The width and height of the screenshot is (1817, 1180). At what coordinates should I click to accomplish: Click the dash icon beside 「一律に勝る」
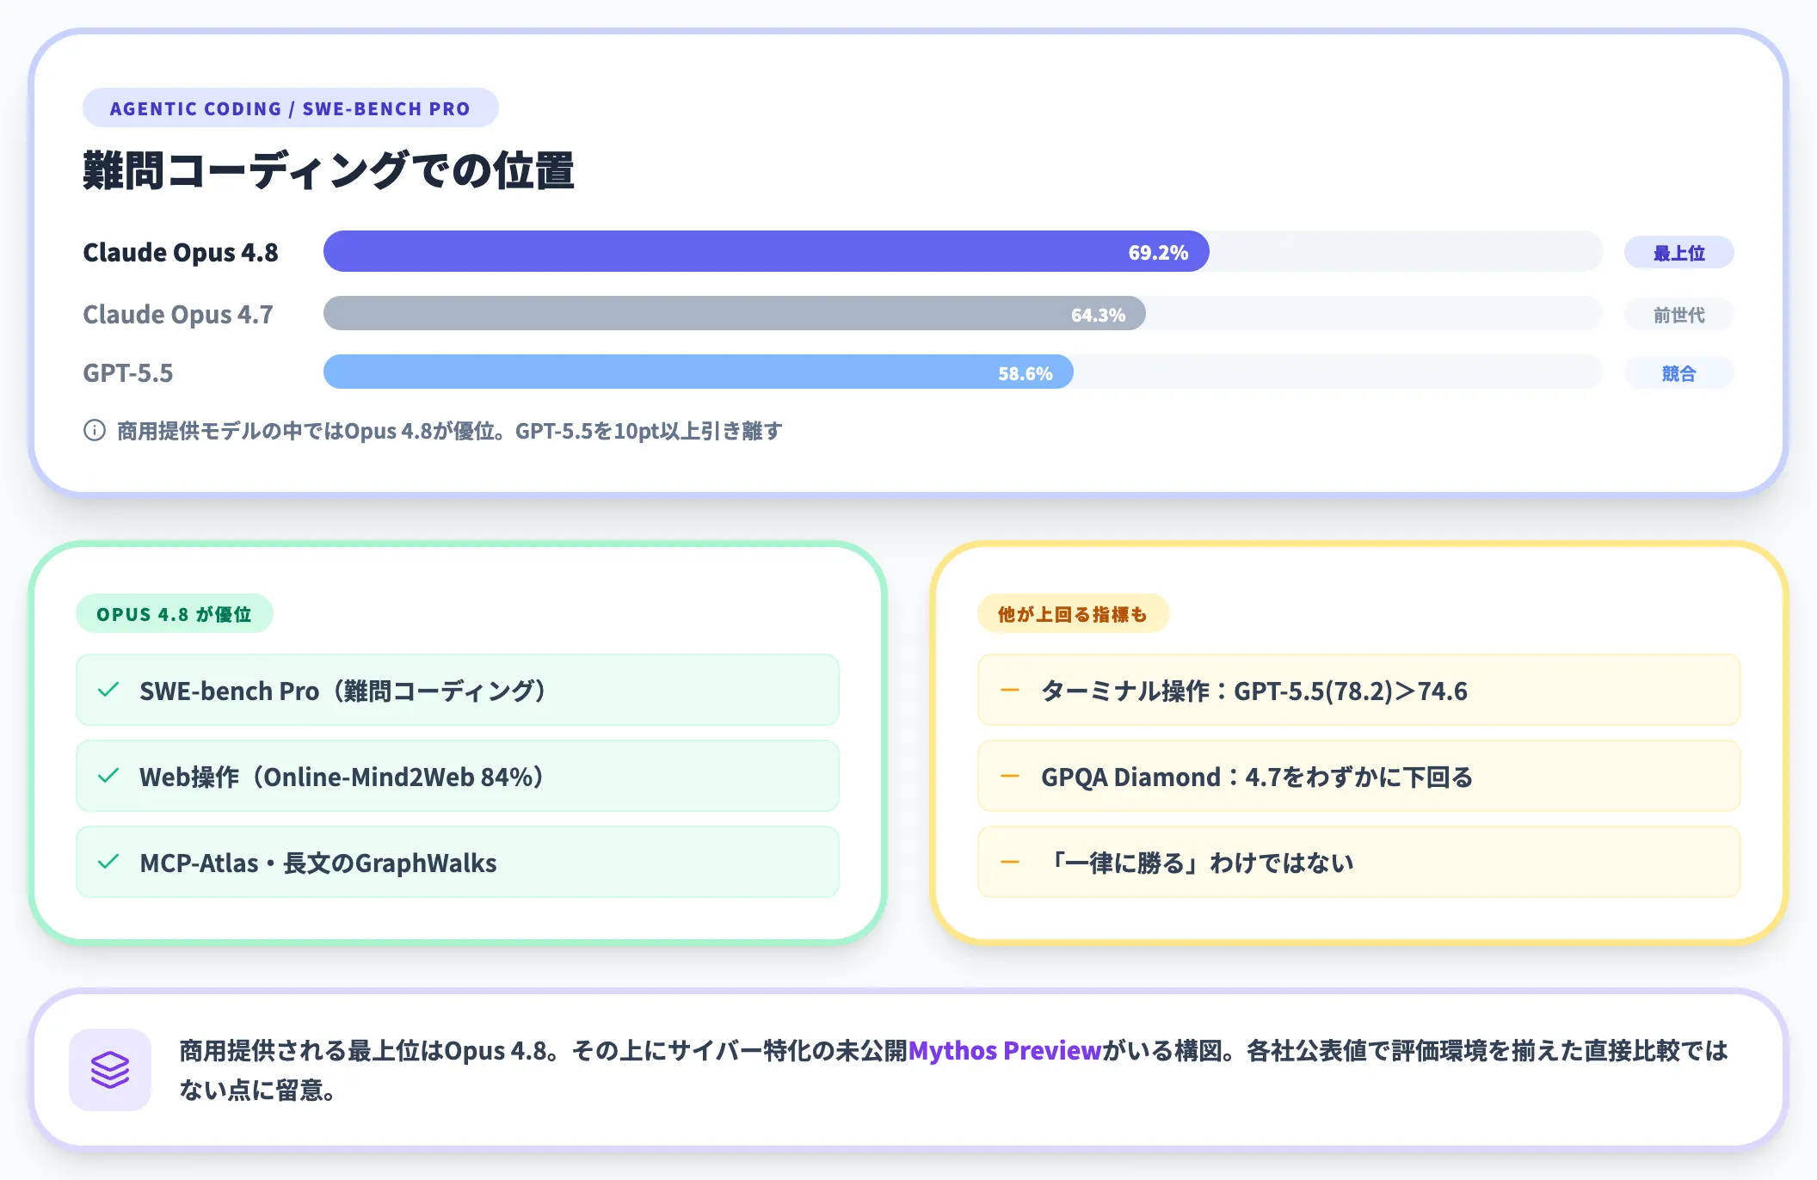1010,862
